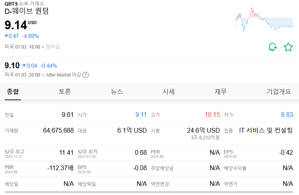Image resolution: width=299 pixels, height=195 pixels.
Task: Click the 장마감 market status text
Action: [x=53, y=47]
